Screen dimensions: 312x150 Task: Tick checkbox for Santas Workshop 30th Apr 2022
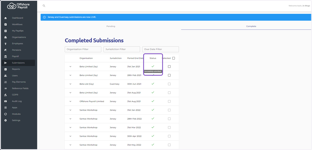[x=169, y=136]
